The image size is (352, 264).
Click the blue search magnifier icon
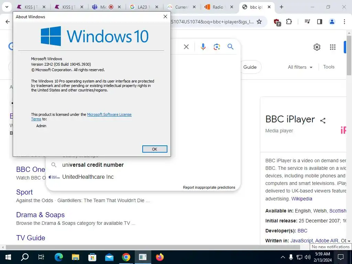[230, 47]
